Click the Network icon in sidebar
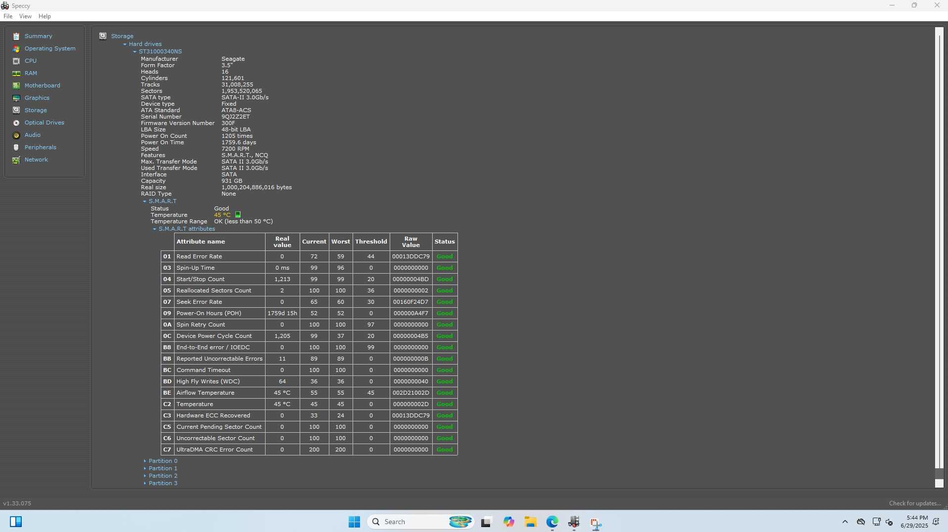Screen dimensions: 948x532 coord(16,160)
